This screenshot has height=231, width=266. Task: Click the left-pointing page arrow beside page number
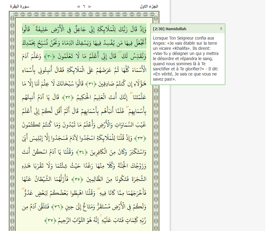pyautogui.click(x=78, y=7)
